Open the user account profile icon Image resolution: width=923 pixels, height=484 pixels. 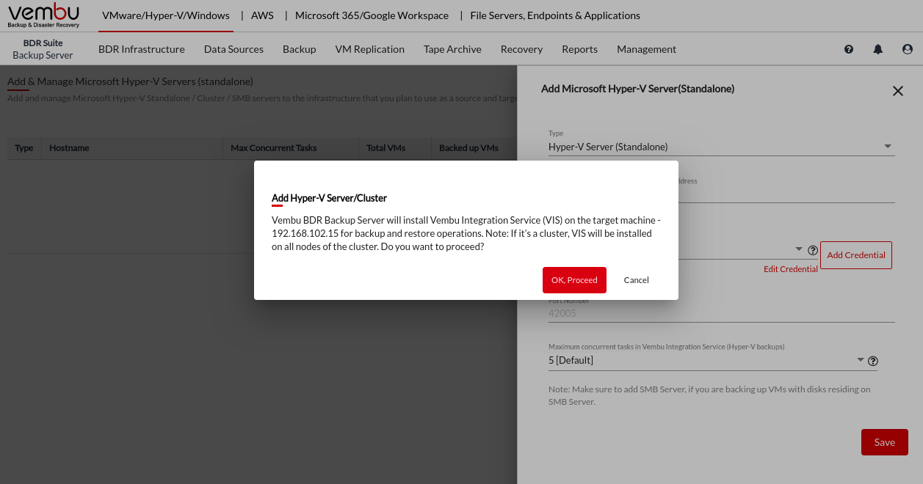[x=907, y=49]
